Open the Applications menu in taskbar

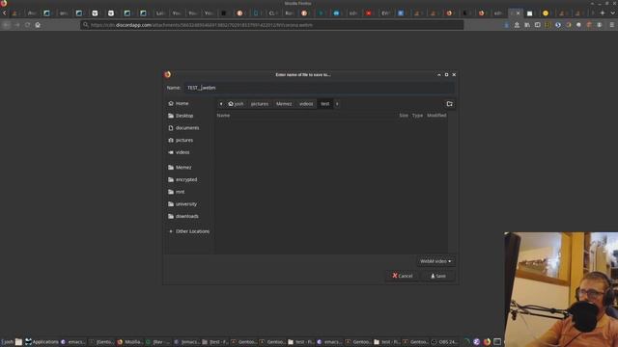[42, 342]
